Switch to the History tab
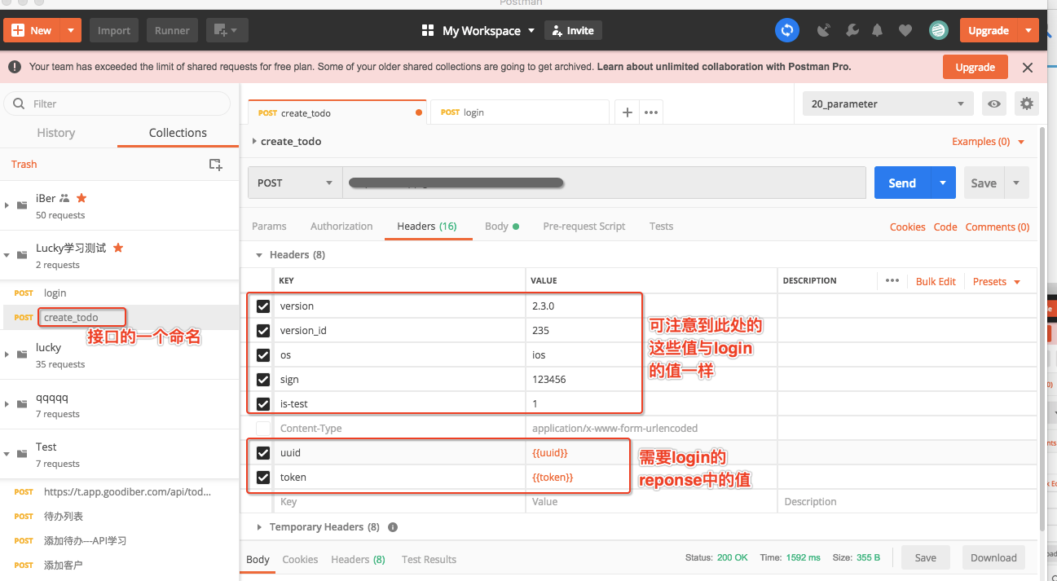The width and height of the screenshot is (1057, 581). coord(56,133)
